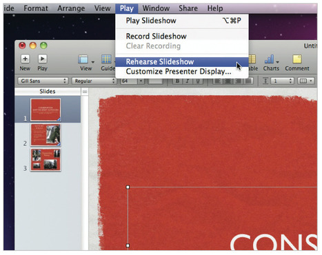Expand the Charts dropdown arrow
The image size is (322, 255).
278,62
